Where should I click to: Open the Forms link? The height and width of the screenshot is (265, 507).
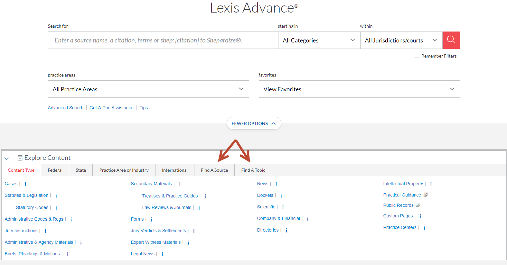click(137, 219)
